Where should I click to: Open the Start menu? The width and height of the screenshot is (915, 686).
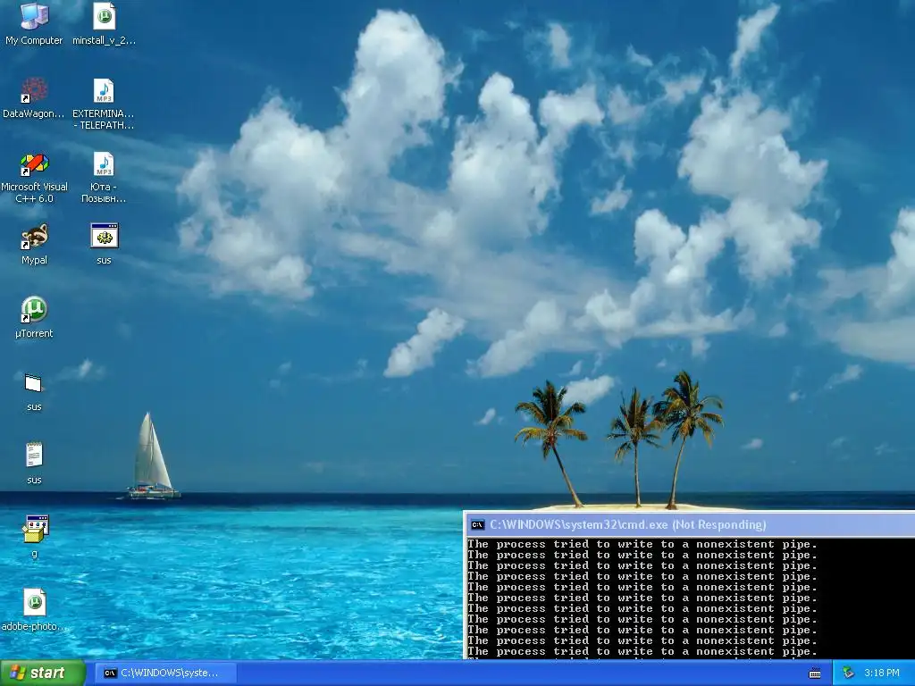coord(43,673)
